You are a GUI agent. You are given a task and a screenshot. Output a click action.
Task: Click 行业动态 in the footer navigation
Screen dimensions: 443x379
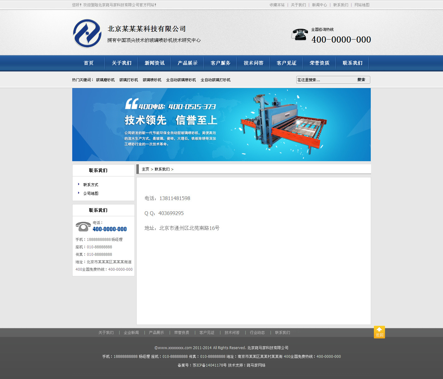[257, 333]
